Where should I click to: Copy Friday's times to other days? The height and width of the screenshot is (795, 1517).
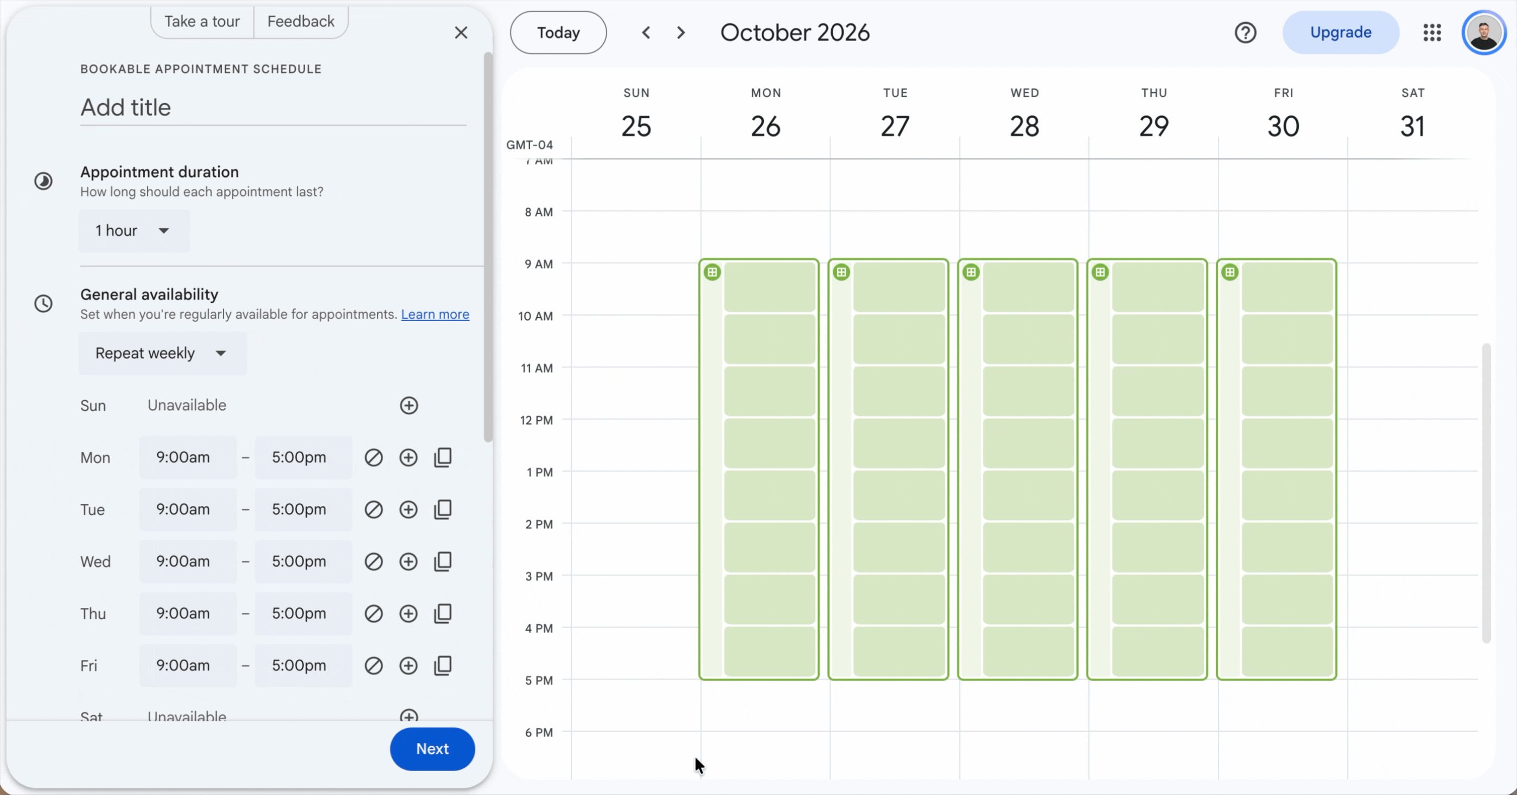coord(443,665)
